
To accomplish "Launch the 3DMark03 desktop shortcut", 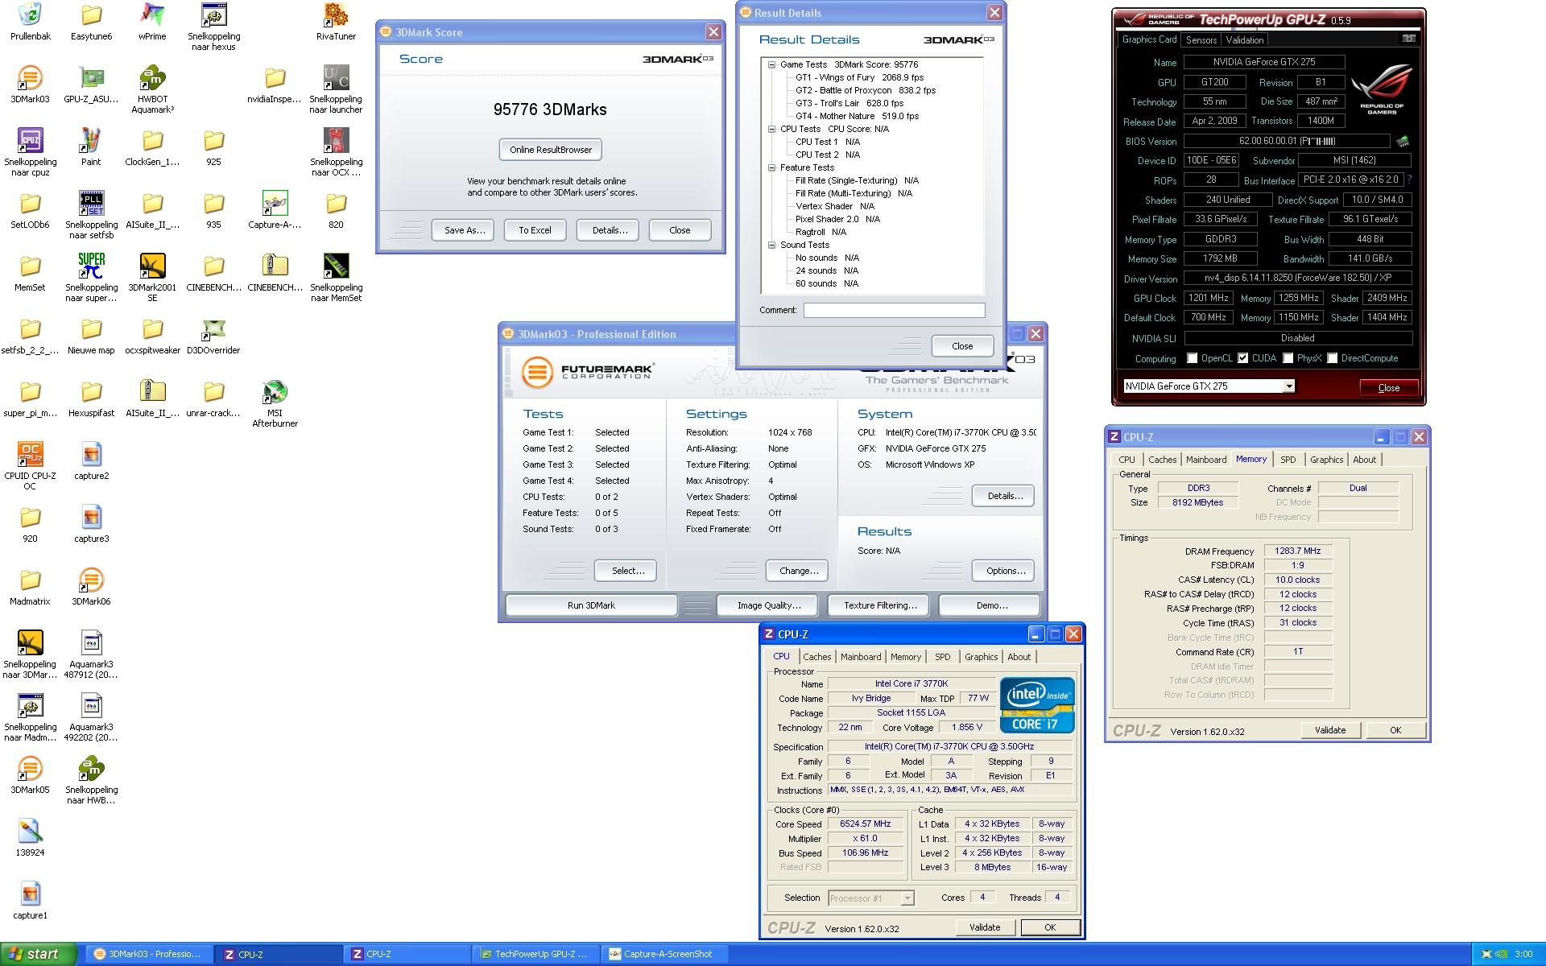I will pyautogui.click(x=30, y=85).
